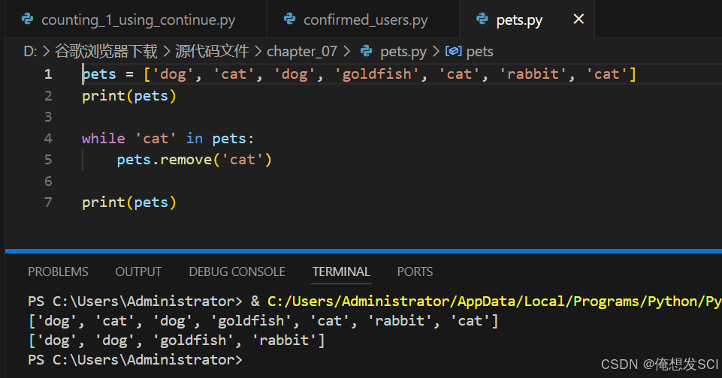Viewport: 722px width, 378px height.
Task: Open the DEBUG CONSOLE panel tab
Action: point(237,271)
